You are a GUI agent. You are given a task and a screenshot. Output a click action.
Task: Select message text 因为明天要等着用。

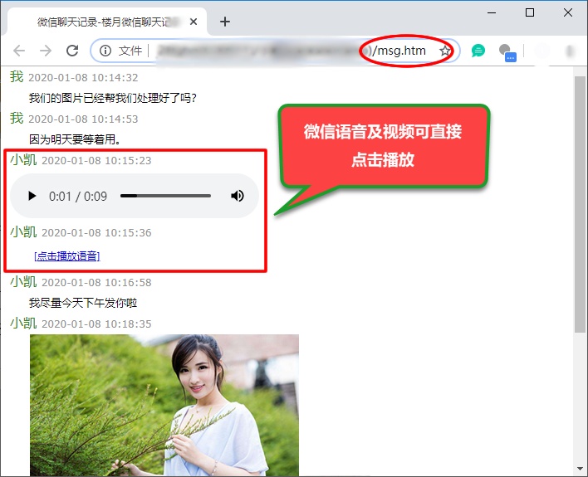pyautogui.click(x=75, y=139)
